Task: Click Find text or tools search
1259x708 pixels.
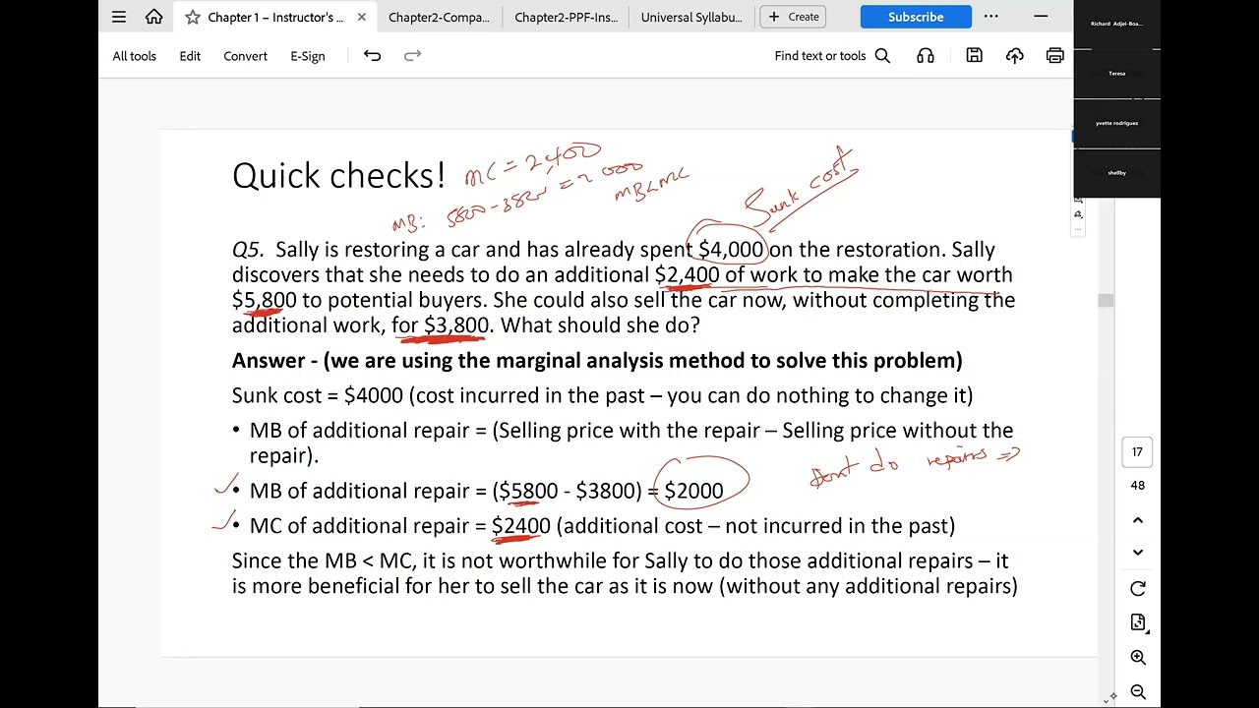Action: pyautogui.click(x=820, y=56)
